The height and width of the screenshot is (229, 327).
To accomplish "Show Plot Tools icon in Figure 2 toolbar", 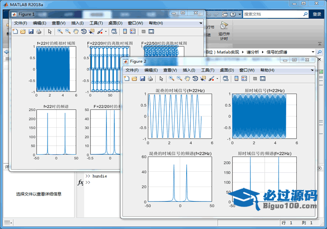I will tap(263, 79).
